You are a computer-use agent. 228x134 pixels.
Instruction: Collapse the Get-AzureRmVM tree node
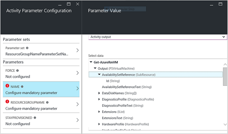click(91, 62)
